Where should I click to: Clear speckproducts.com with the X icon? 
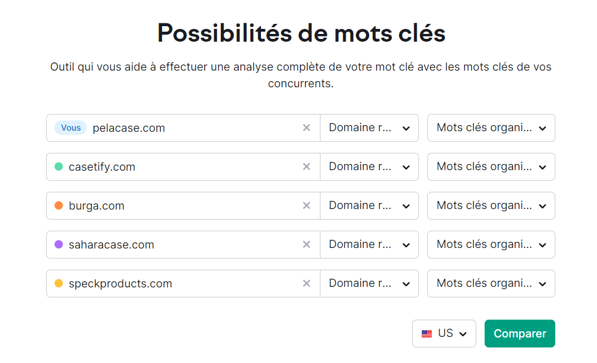pyautogui.click(x=307, y=284)
